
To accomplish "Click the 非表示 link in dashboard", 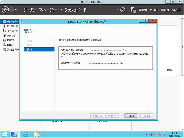I will point(170,70).
